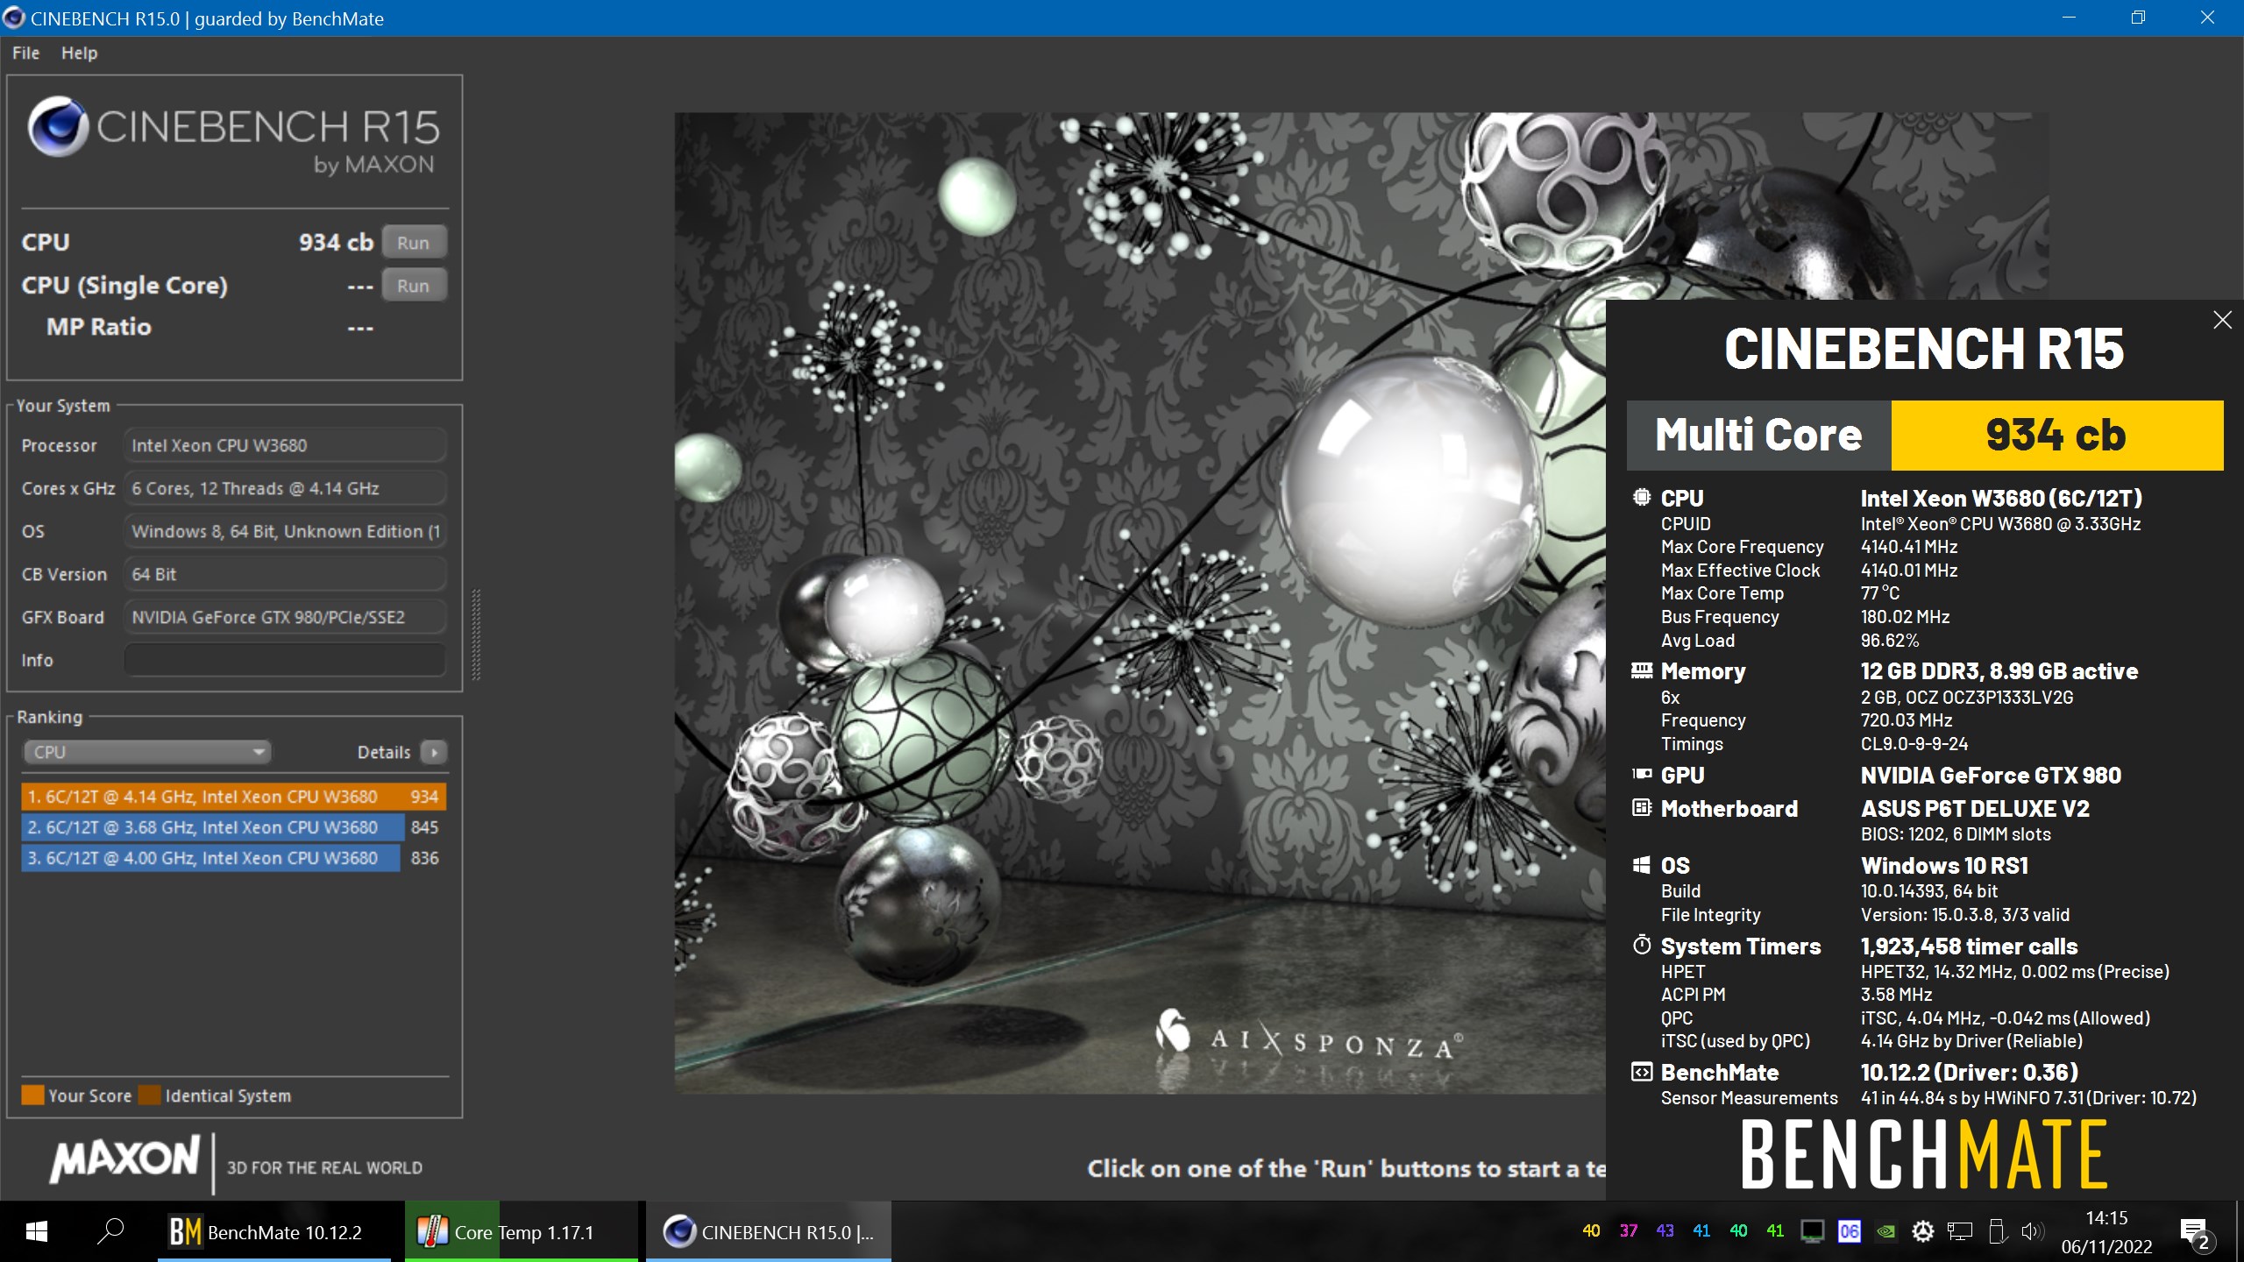Click the blue 06 tray icon
The height and width of the screenshot is (1262, 2244).
tap(1849, 1231)
